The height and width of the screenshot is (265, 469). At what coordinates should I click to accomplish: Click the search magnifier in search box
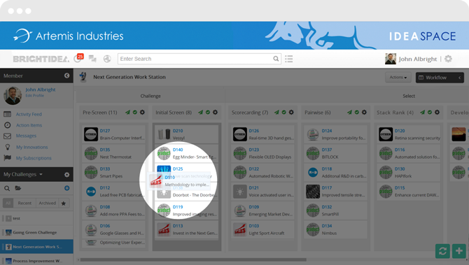276,59
